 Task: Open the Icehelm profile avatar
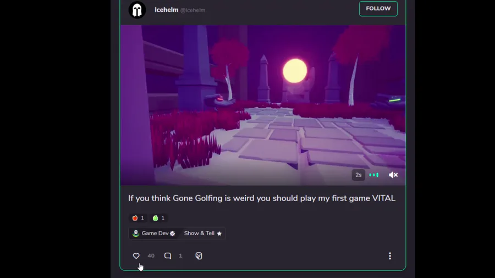coord(137,10)
